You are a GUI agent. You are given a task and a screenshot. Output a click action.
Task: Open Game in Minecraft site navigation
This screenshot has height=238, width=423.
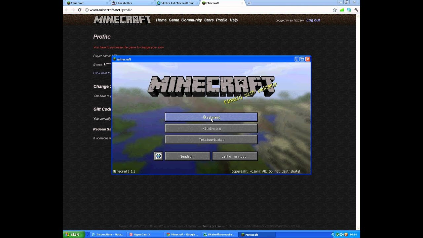click(x=174, y=20)
